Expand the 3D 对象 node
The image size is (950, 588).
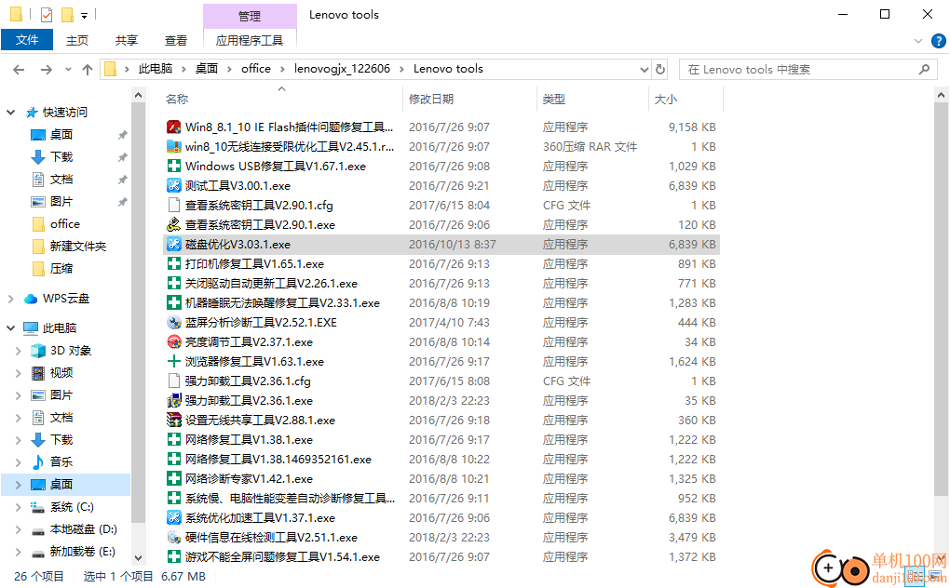pyautogui.click(x=19, y=350)
